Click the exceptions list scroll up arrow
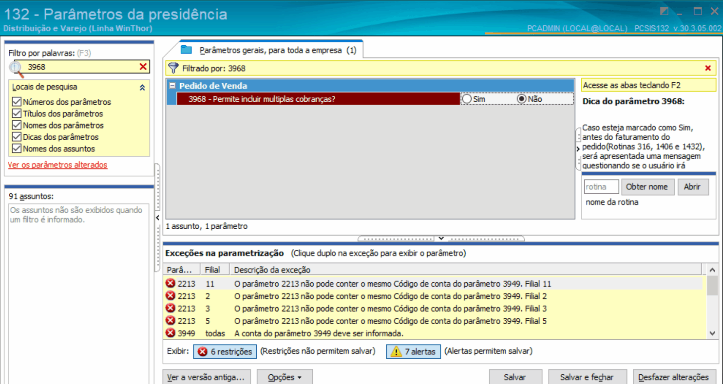This screenshot has width=723, height=384. tap(712, 270)
